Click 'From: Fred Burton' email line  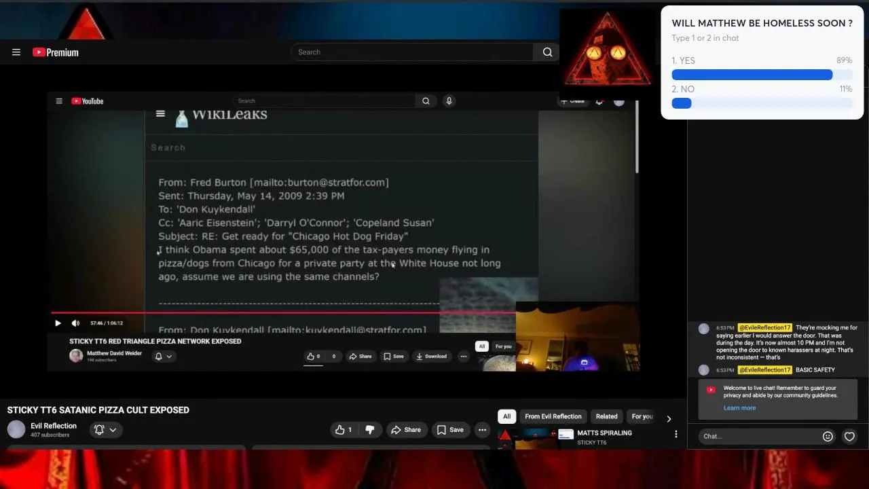(x=274, y=183)
